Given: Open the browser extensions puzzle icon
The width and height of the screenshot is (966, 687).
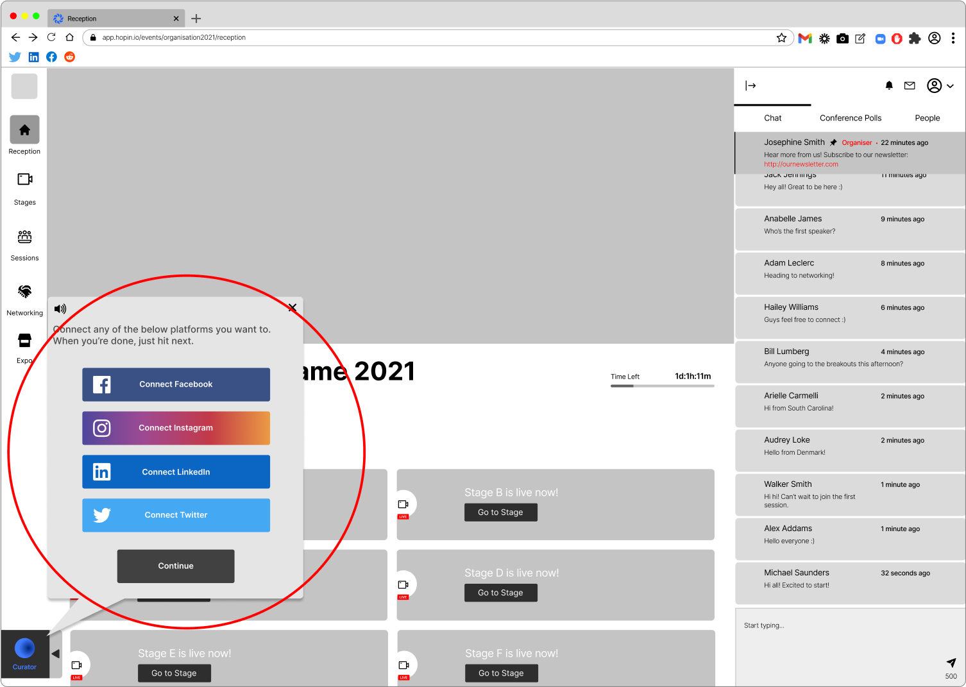Looking at the screenshot, I should [915, 38].
